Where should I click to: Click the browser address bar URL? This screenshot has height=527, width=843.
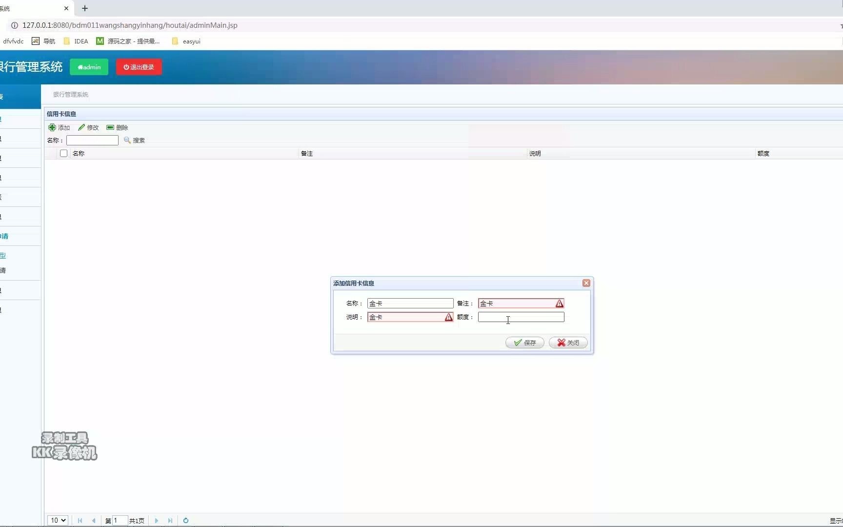130,25
